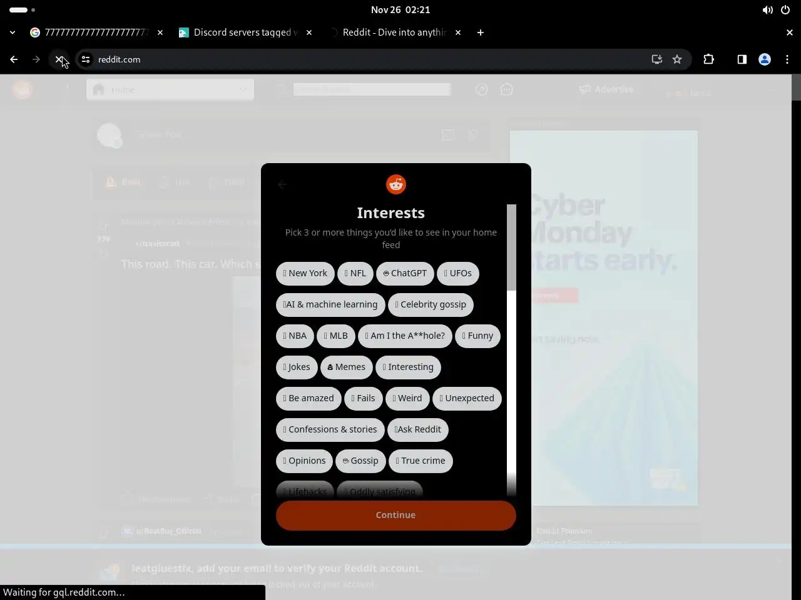Open a new browser tab
Image resolution: width=801 pixels, height=600 pixels.
481,32
